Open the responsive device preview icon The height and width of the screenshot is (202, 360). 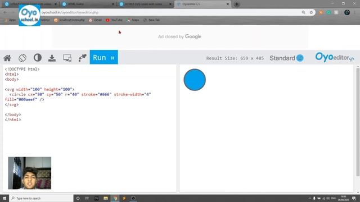67,58
